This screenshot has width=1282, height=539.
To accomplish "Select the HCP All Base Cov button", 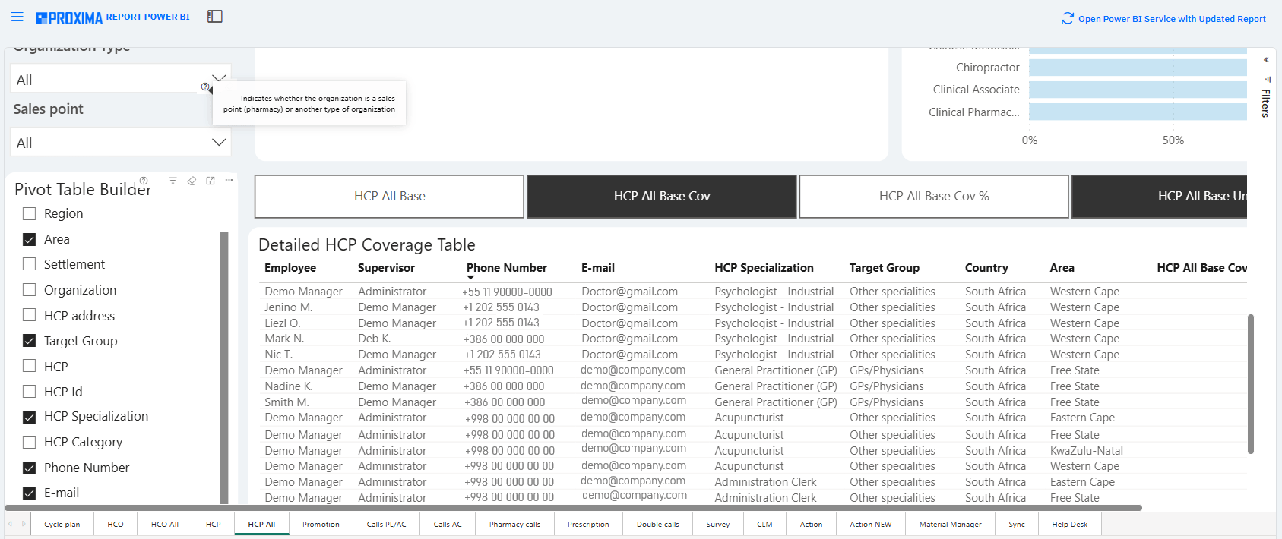I will point(661,197).
